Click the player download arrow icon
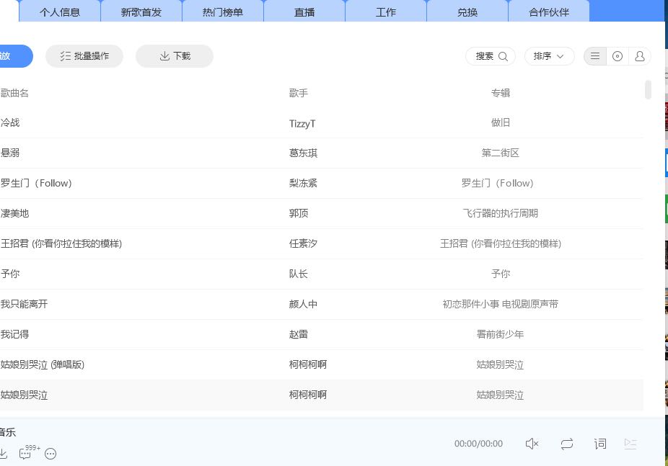 (x=4, y=453)
